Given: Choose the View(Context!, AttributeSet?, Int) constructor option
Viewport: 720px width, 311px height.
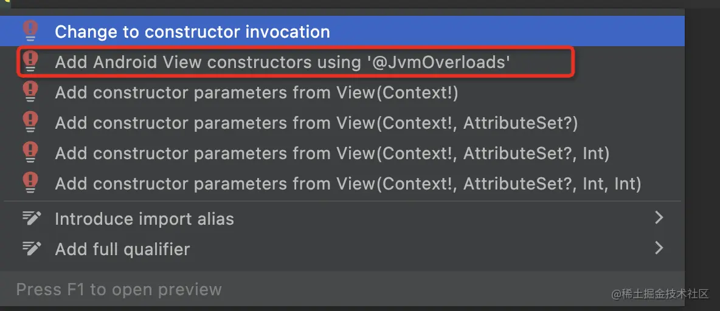Looking at the screenshot, I should pyautogui.click(x=342, y=152).
